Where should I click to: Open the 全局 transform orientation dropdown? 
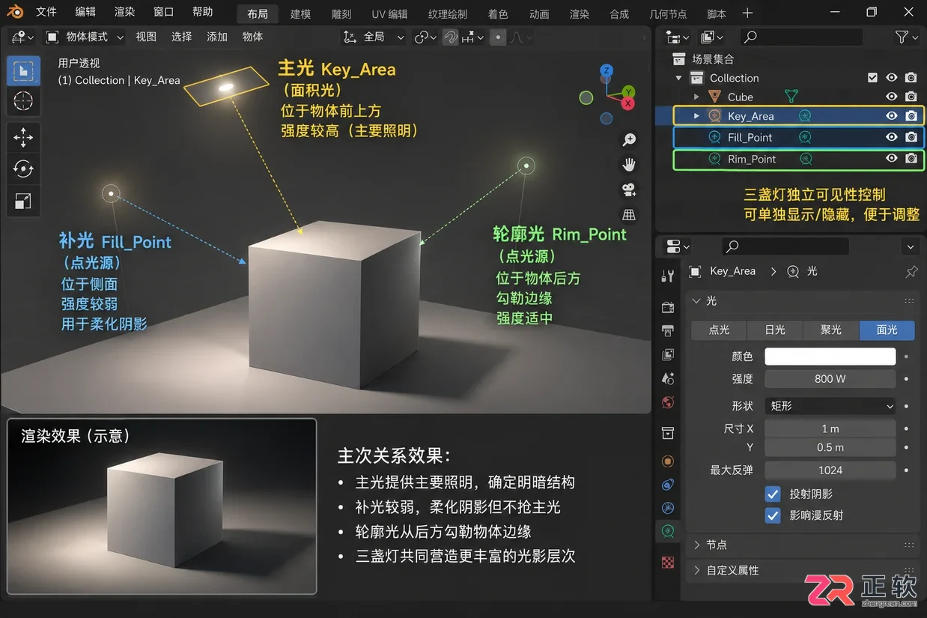click(x=374, y=37)
